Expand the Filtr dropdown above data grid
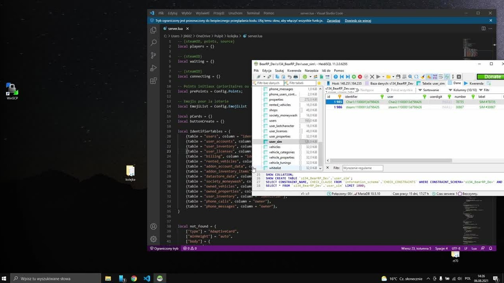Screen dimensions: 504x283 (x=484, y=90)
